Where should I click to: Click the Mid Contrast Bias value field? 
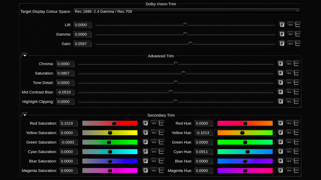tap(65, 92)
